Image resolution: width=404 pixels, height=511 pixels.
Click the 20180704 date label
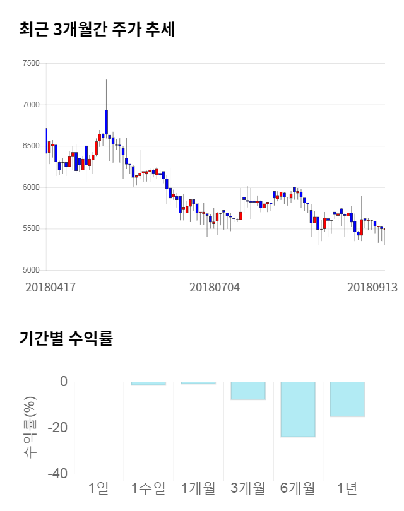(215, 287)
